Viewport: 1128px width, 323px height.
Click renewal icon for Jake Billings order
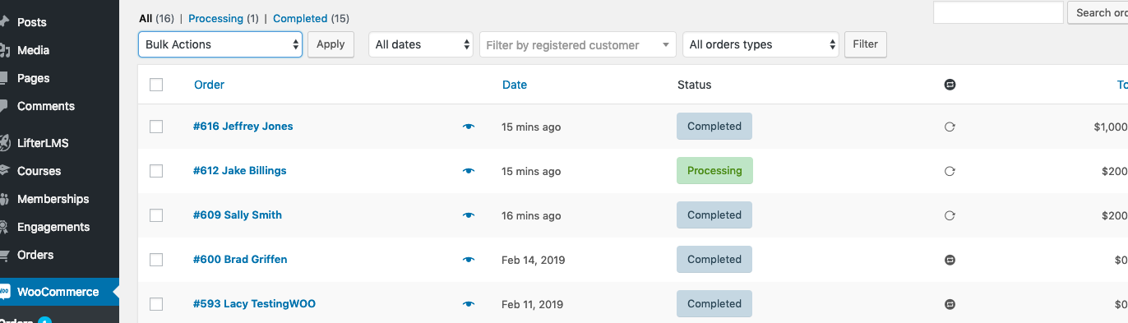tap(950, 171)
